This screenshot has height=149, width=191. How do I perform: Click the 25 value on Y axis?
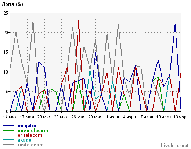[6, 13]
